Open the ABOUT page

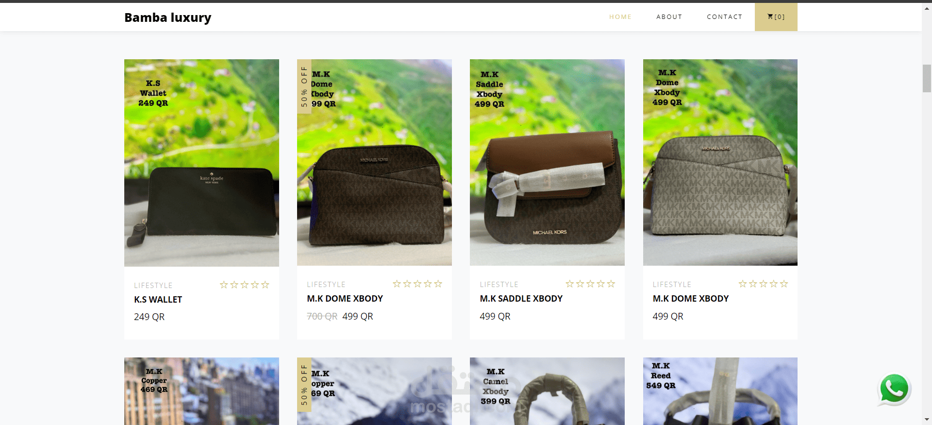(x=669, y=17)
